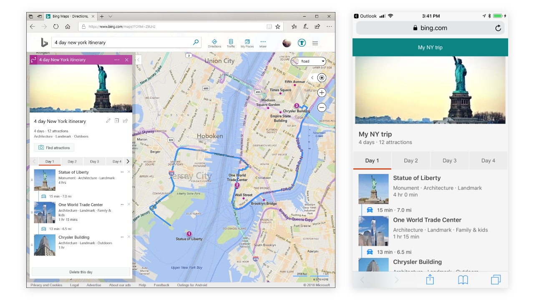Viewport: 534px width, 300px height.
Task: Click map pin 1 at Statue of Liberty
Action: 189,234
